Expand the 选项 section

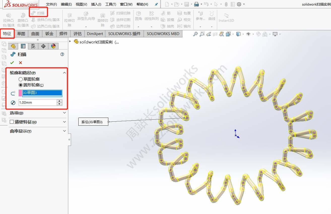coord(64,113)
